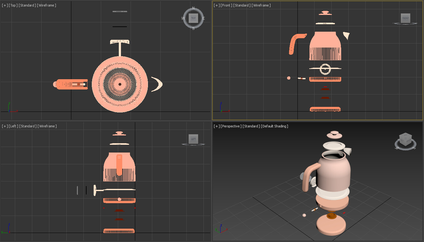Open [Standard] menu in the Left viewport
The width and height of the screenshot is (424, 242).
pyautogui.click(x=28, y=126)
